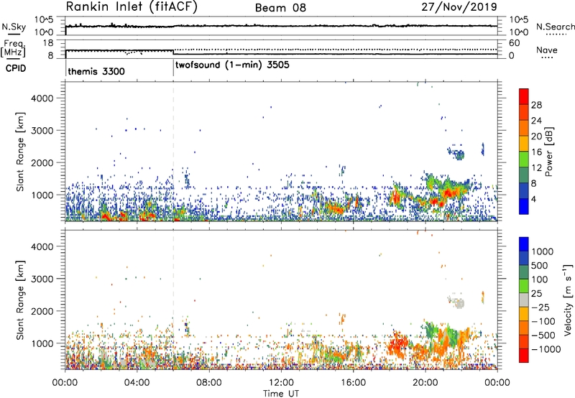The width and height of the screenshot is (575, 398).
Task: Select the "Beam 08" heading
Action: pos(280,8)
